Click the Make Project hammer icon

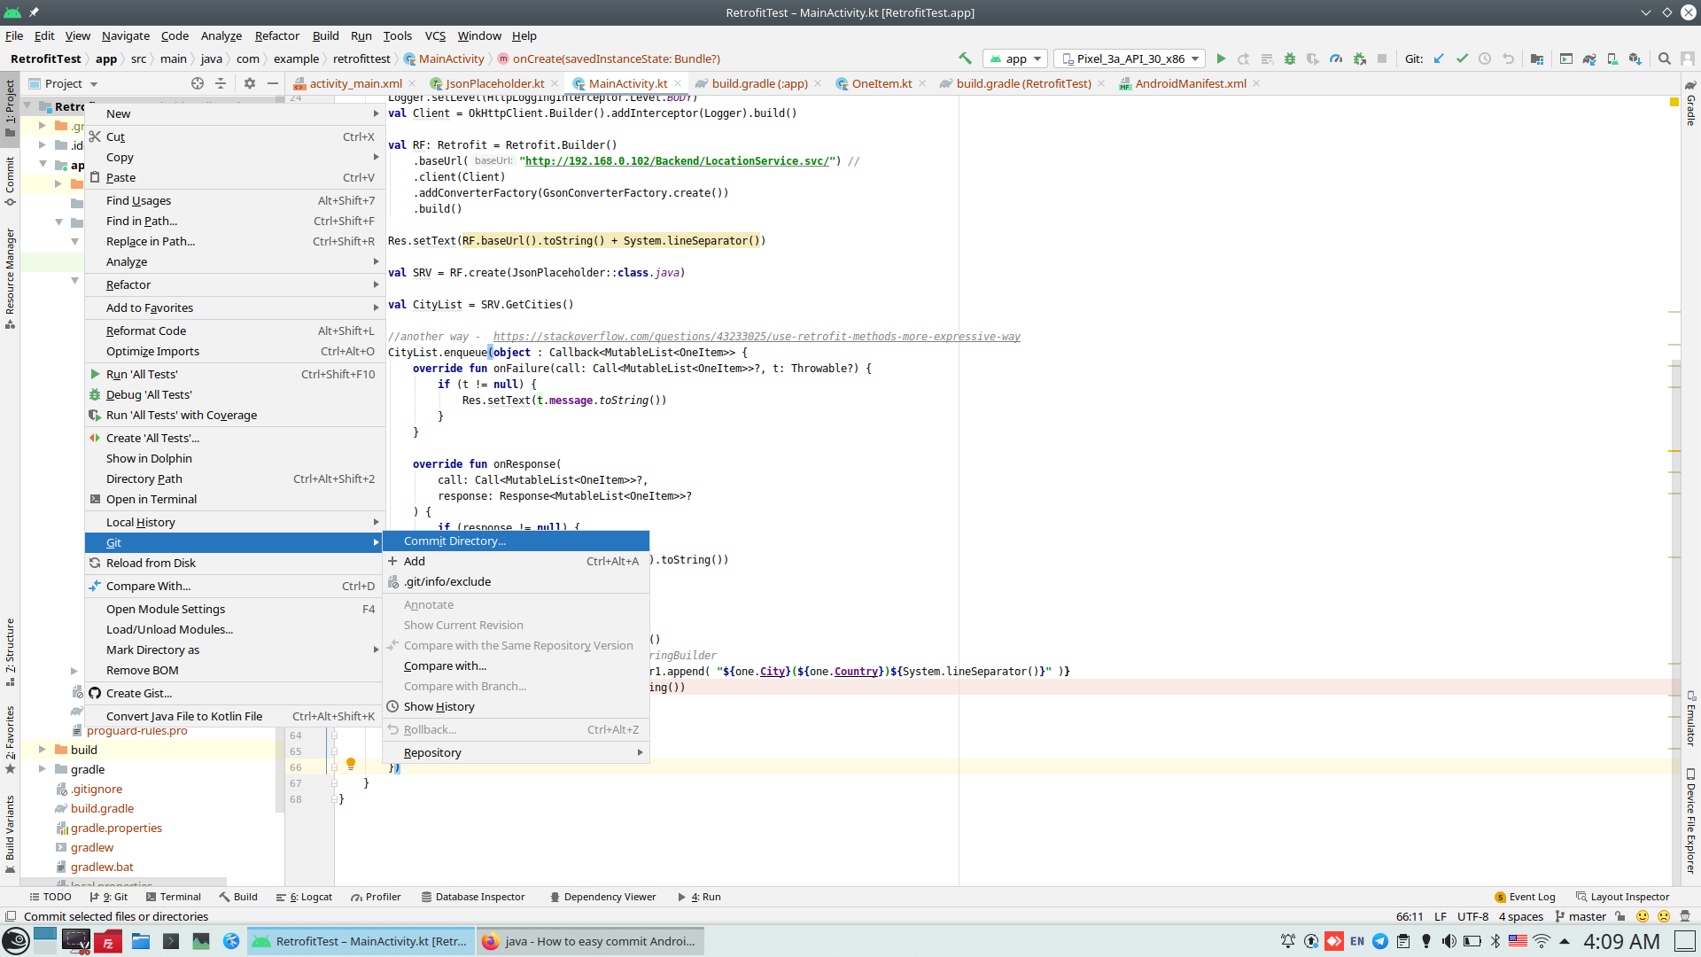pos(965,58)
